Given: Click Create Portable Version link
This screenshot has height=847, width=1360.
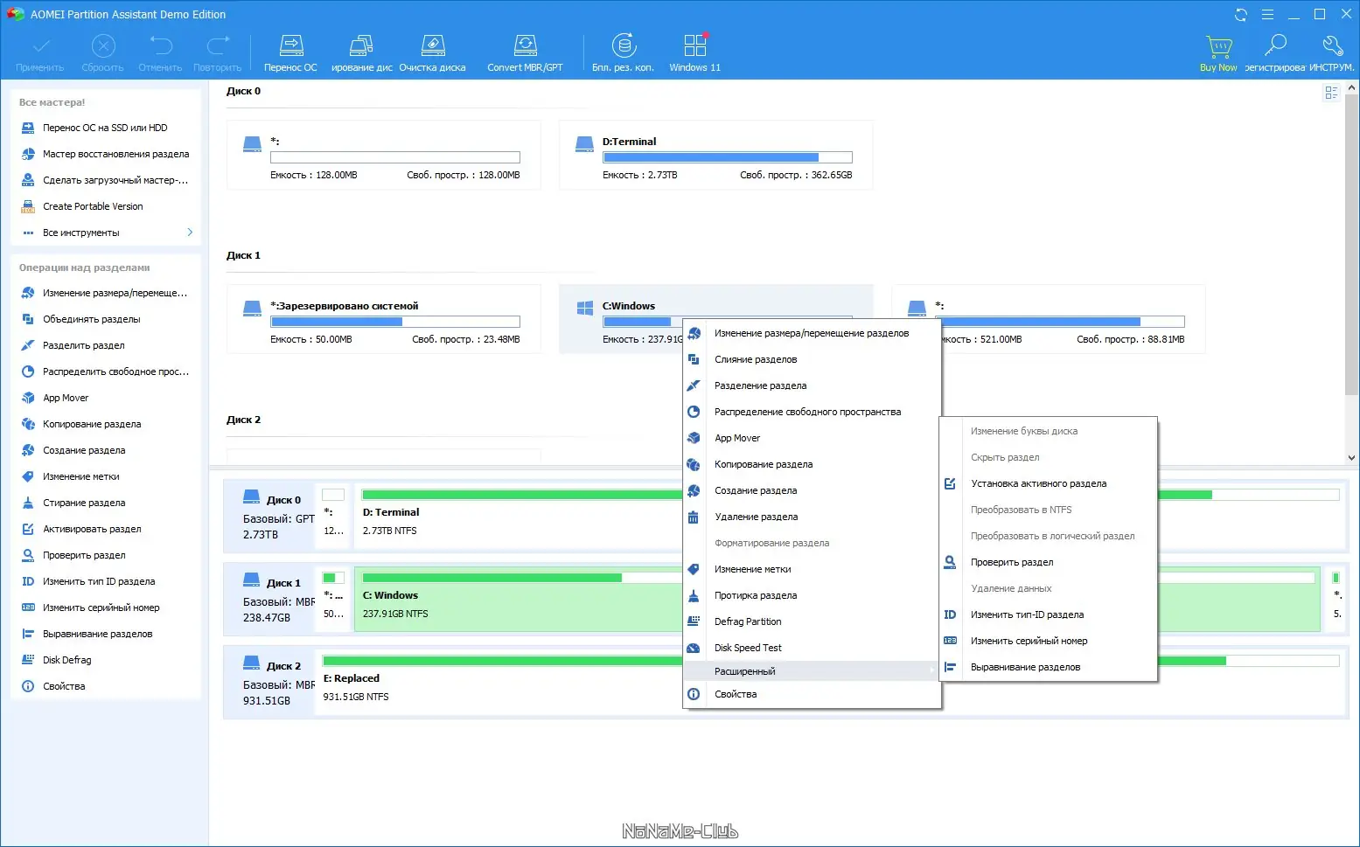Looking at the screenshot, I should [x=93, y=206].
